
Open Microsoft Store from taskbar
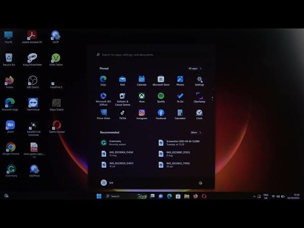tap(178, 196)
